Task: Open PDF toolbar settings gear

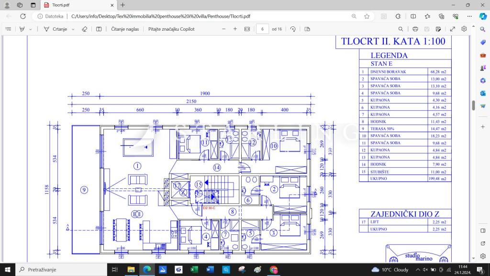Action: [464, 29]
